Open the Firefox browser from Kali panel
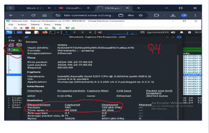 pyautogui.click(x=45, y=32)
